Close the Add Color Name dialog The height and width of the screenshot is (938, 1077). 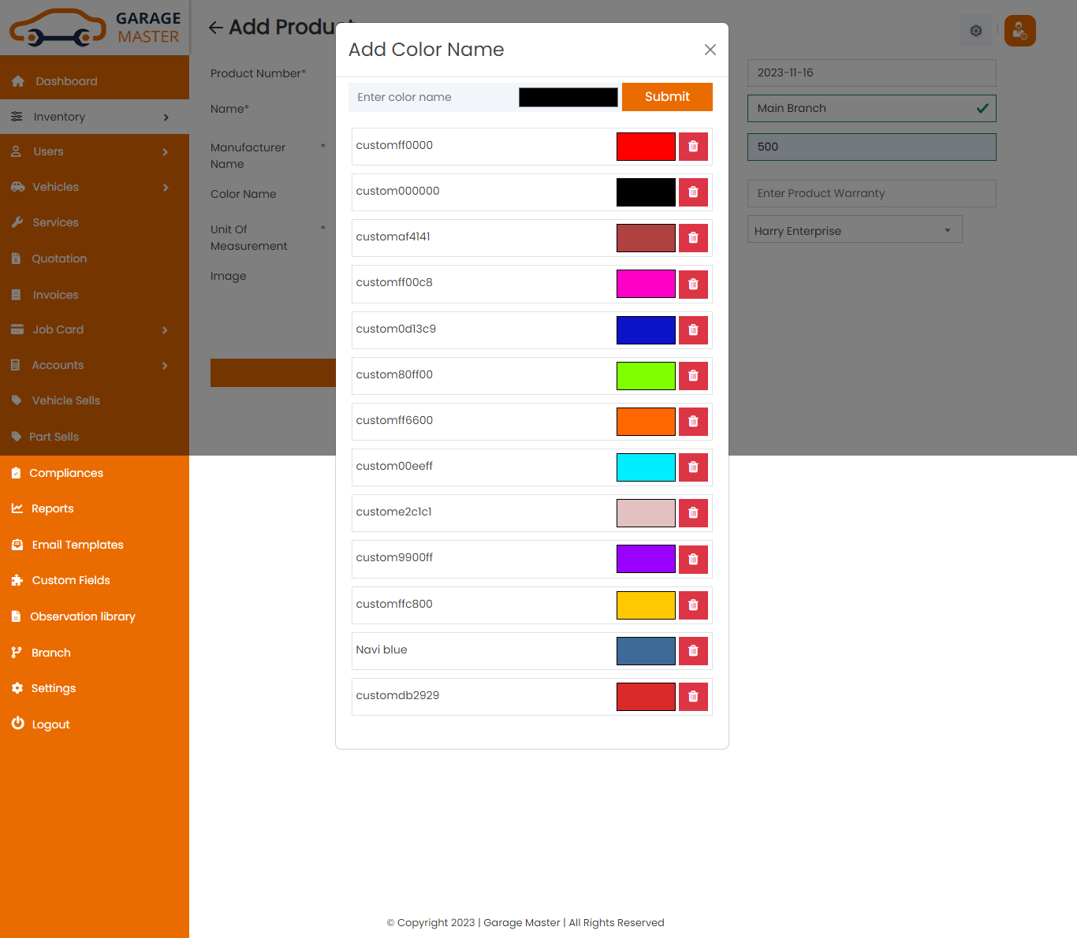coord(710,50)
